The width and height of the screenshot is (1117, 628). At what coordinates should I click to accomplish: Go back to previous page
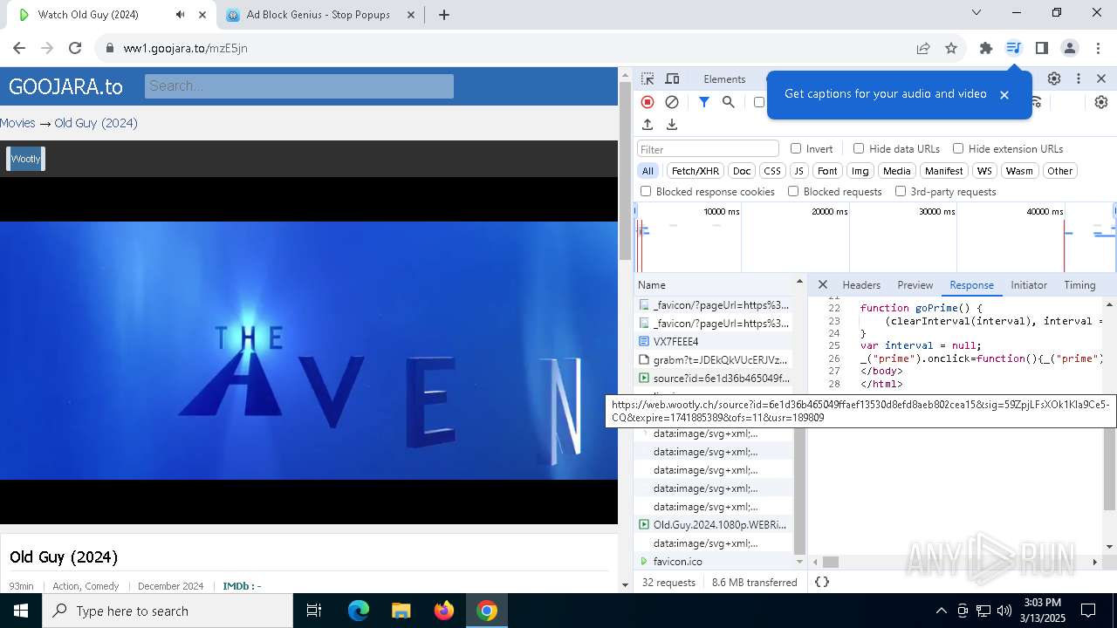[19, 48]
